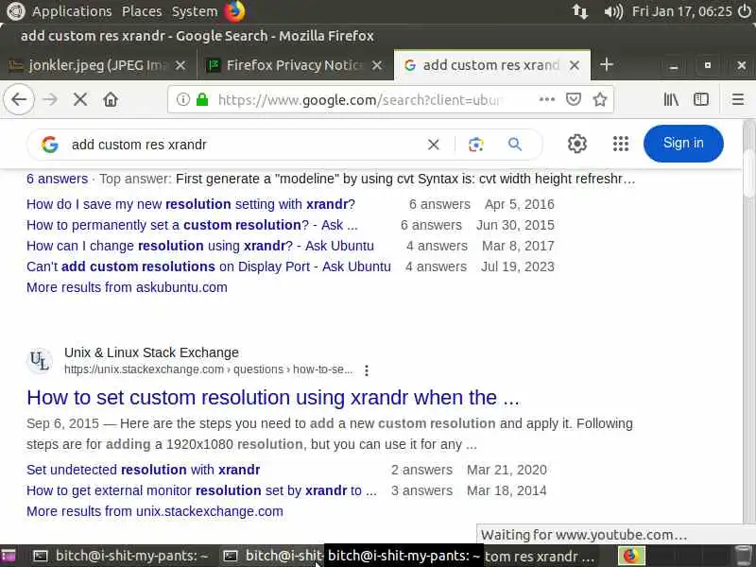756x567 pixels.
Task: Click the forward navigation arrow
Action: pos(50,100)
